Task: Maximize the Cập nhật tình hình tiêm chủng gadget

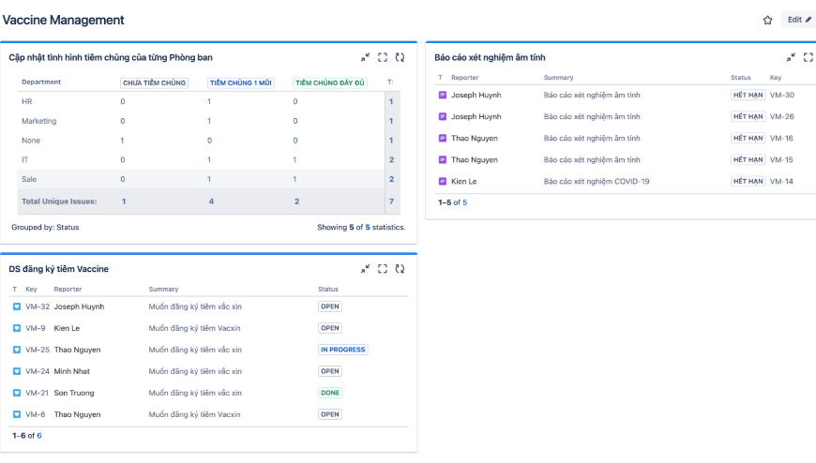Action: (x=383, y=57)
